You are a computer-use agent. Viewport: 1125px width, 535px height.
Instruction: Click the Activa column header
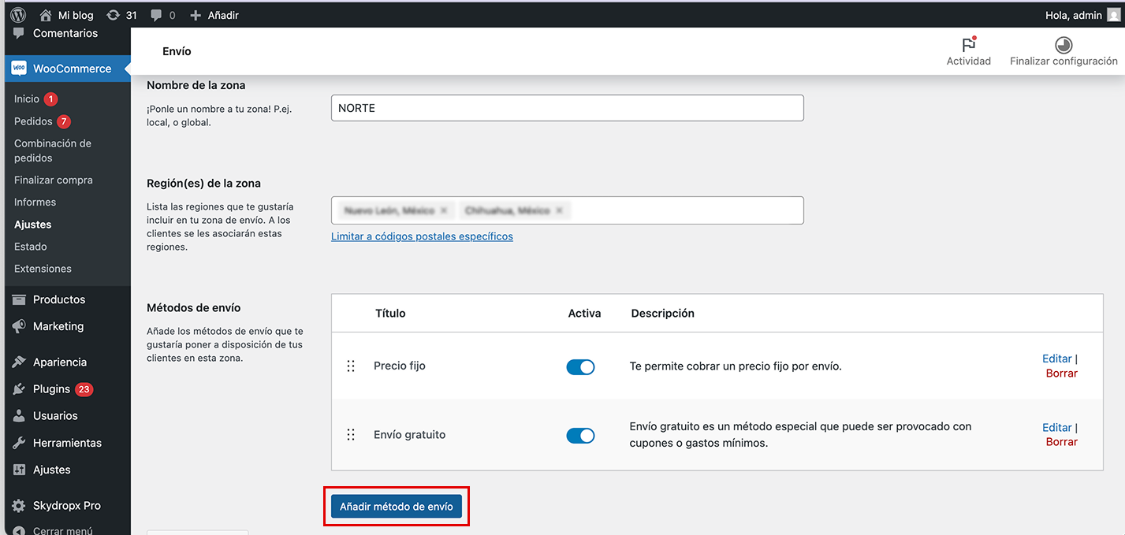(x=584, y=313)
